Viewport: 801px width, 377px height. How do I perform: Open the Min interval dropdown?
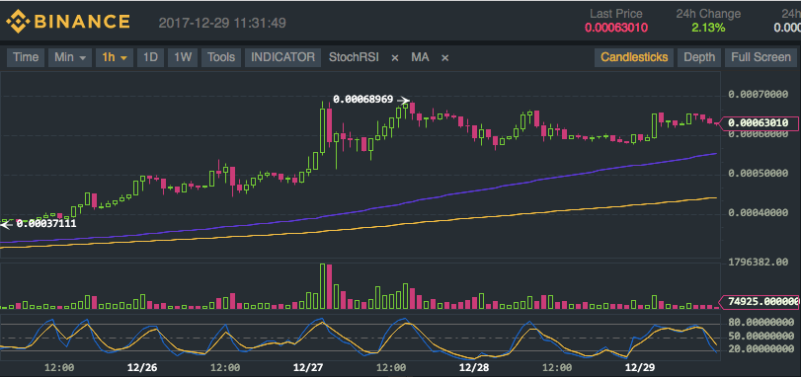(70, 57)
